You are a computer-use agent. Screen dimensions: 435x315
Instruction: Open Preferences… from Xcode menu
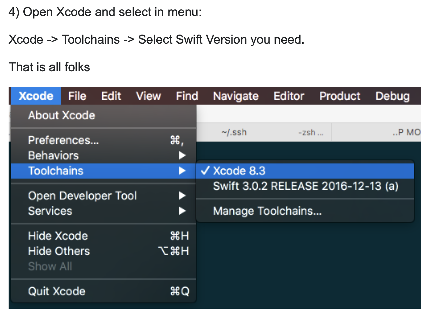tap(104, 140)
